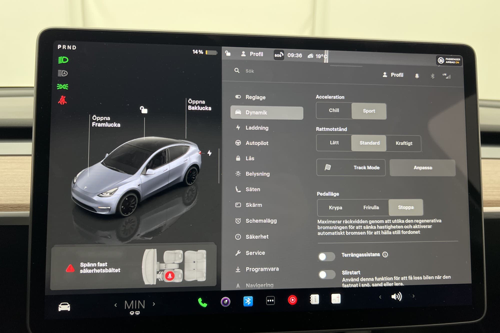
Task: Open Profil selector beside search field
Action: (393, 75)
